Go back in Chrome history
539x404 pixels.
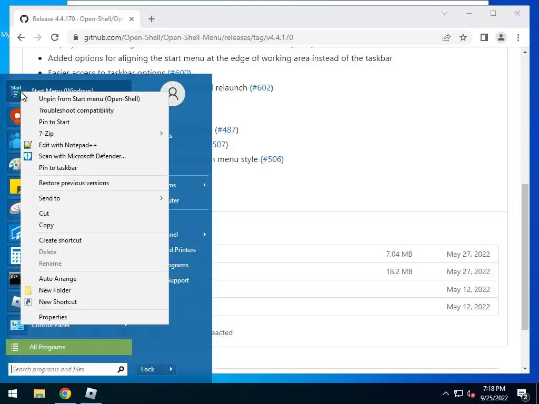pos(21,37)
